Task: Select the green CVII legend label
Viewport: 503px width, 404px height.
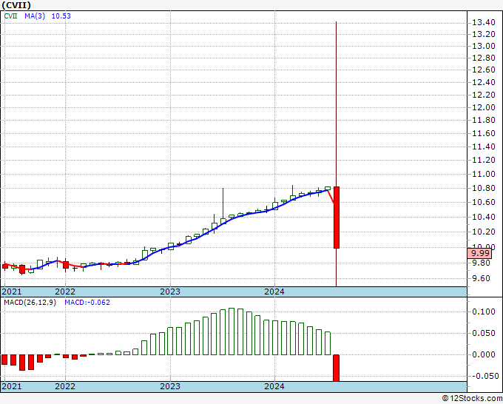Action: click(10, 16)
